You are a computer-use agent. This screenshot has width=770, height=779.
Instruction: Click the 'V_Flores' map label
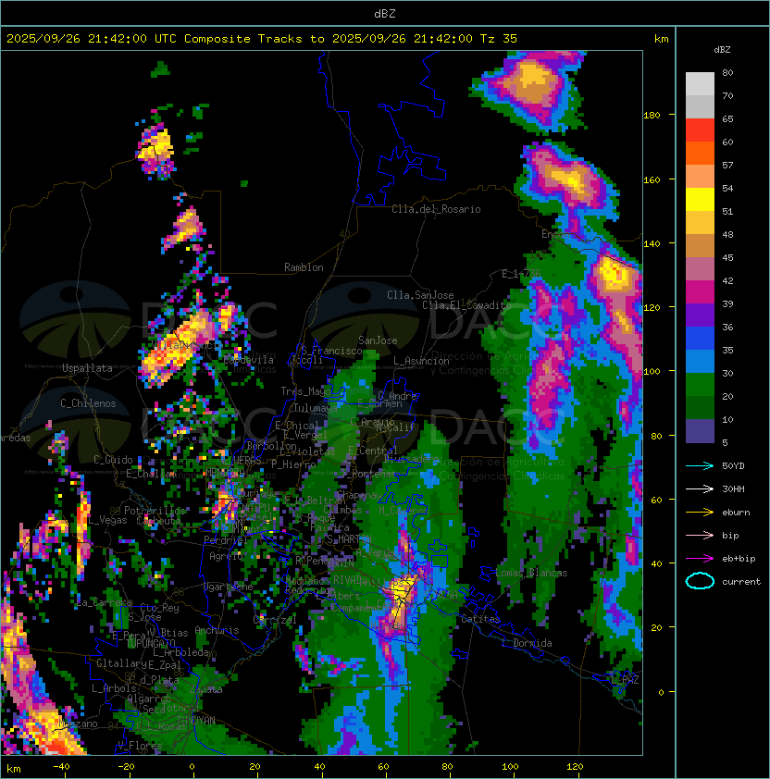pos(140,745)
